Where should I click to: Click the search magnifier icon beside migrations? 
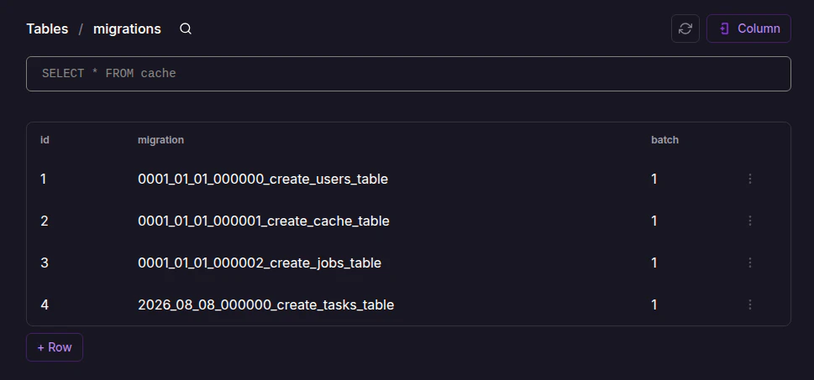click(x=186, y=29)
